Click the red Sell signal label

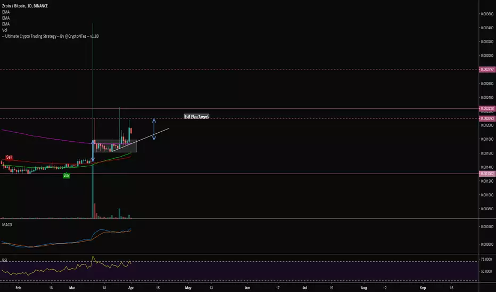(9, 157)
